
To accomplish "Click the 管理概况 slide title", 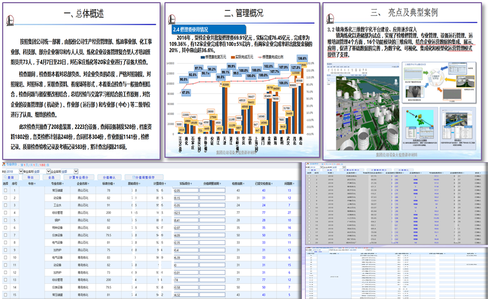I will [x=244, y=13].
